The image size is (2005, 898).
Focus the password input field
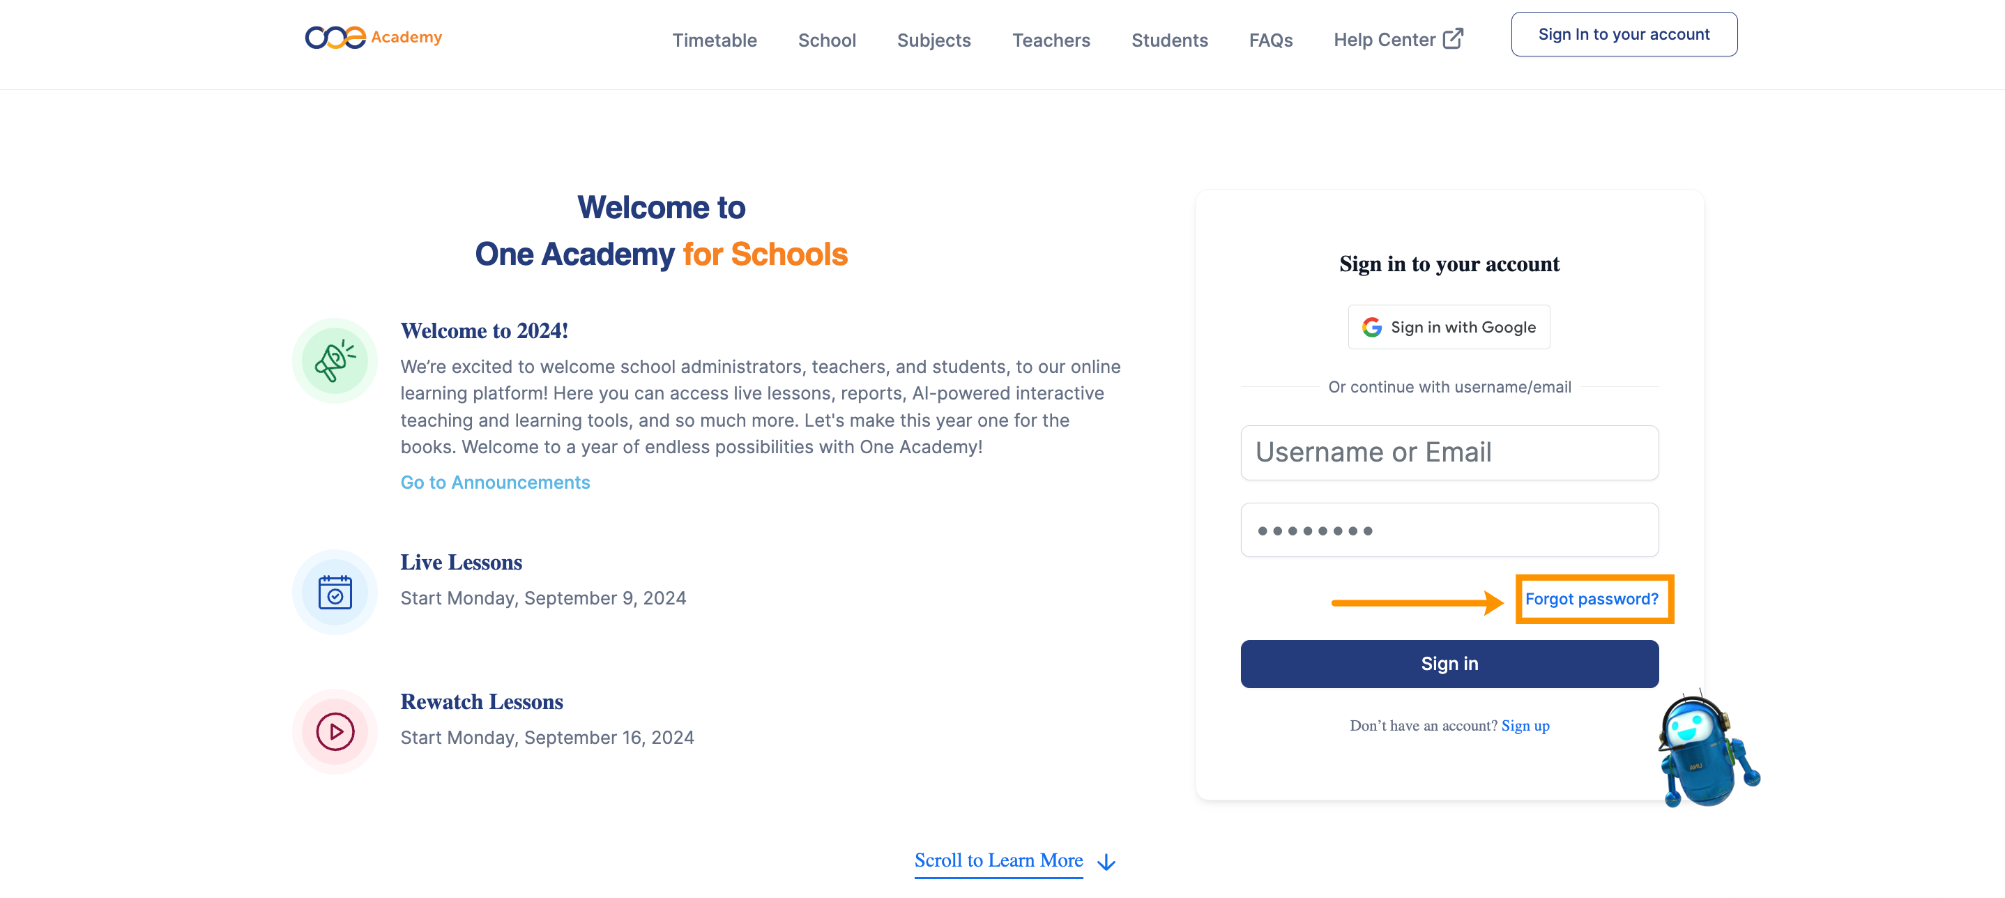(x=1449, y=531)
